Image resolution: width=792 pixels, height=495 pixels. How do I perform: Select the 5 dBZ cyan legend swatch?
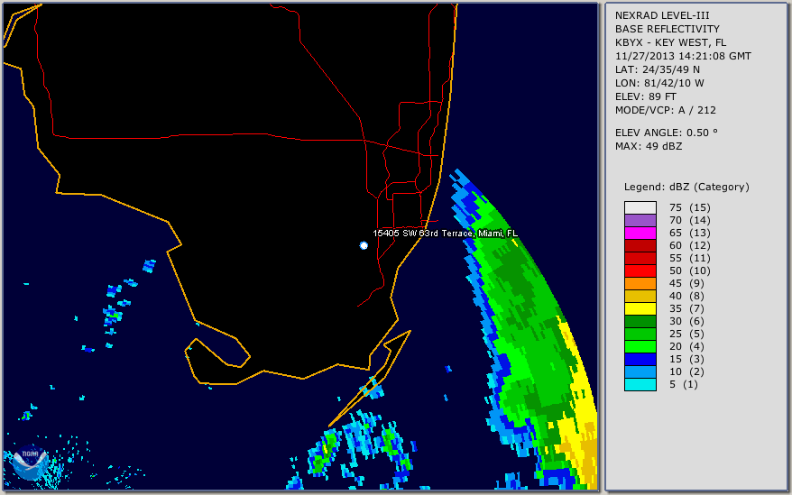(640, 384)
